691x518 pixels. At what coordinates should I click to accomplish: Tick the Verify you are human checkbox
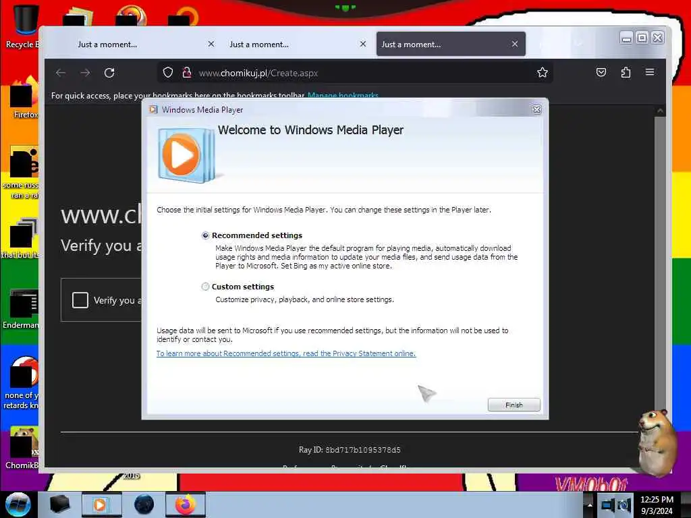point(80,300)
